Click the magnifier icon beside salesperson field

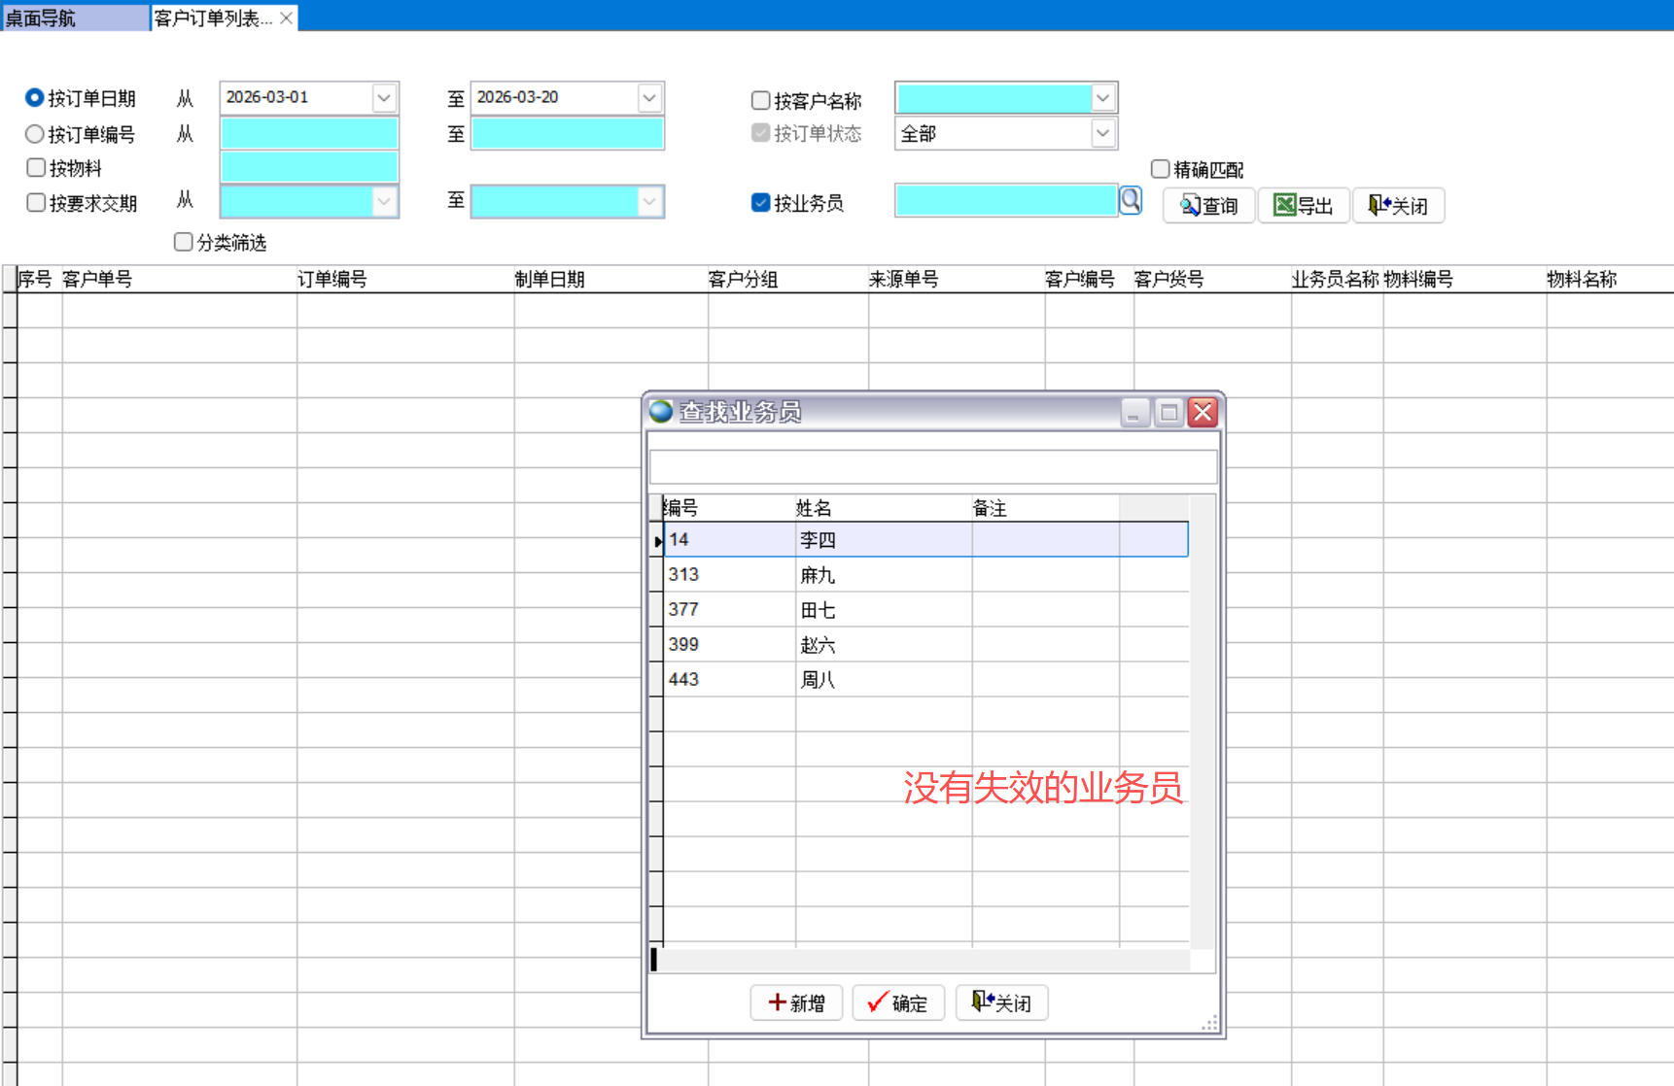(x=1131, y=201)
